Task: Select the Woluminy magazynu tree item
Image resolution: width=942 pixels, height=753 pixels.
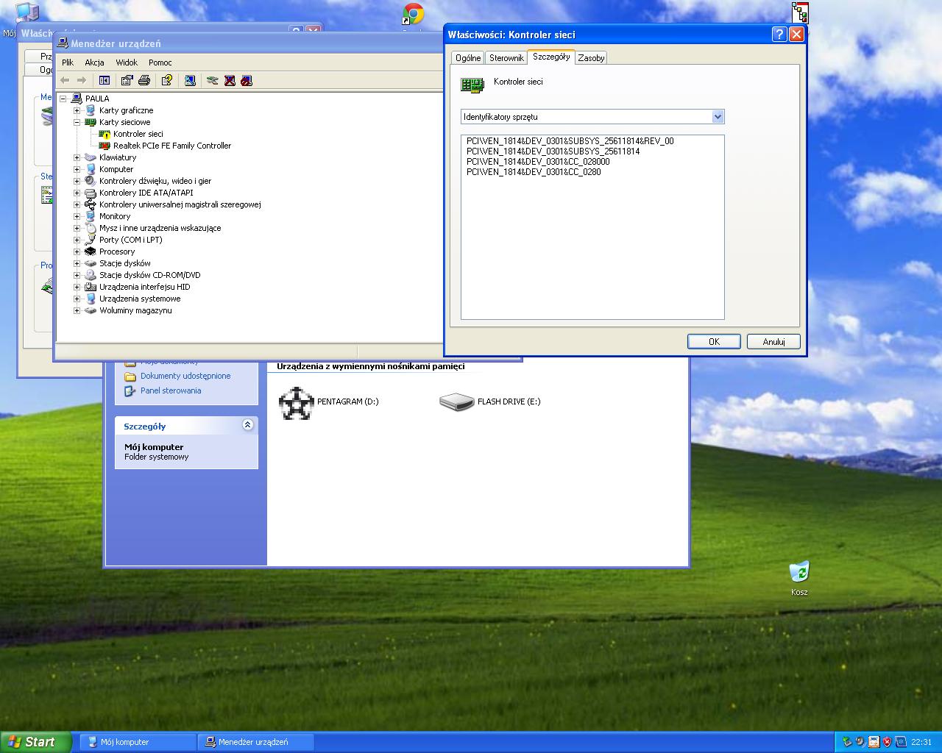Action: [x=135, y=310]
